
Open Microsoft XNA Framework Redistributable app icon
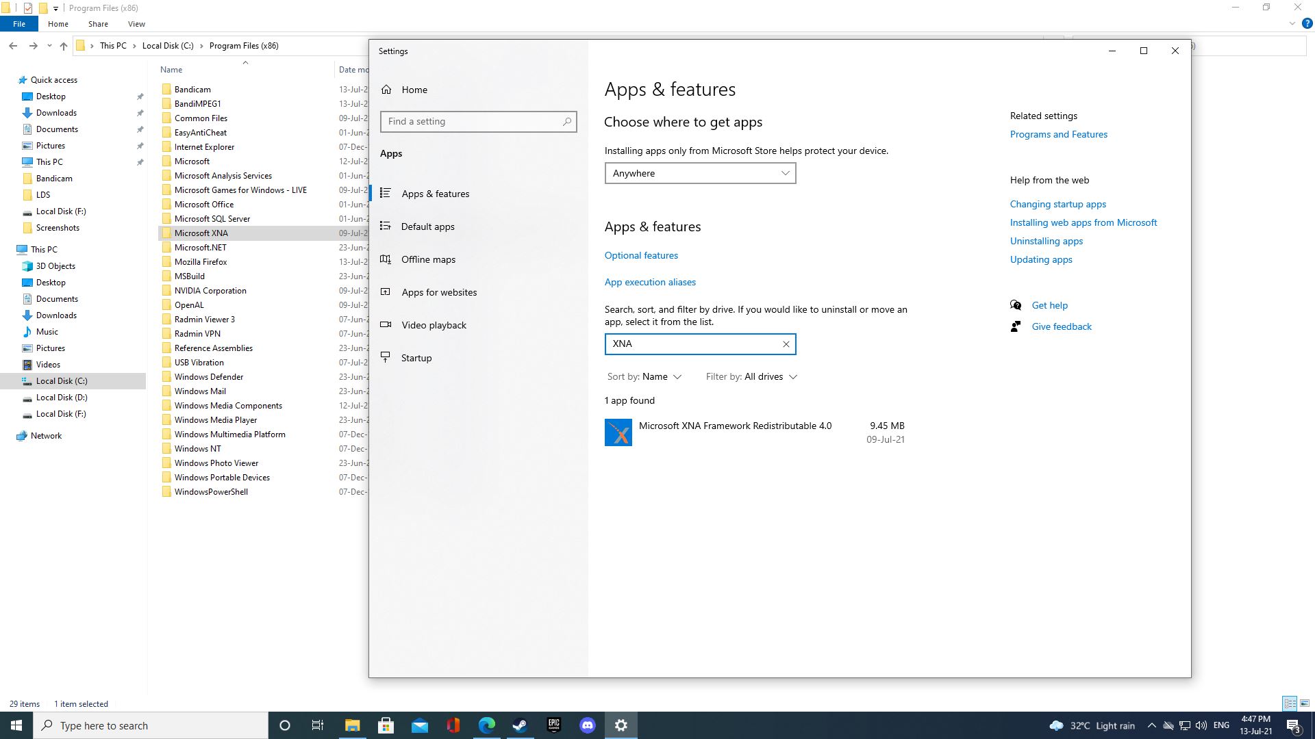[618, 432]
